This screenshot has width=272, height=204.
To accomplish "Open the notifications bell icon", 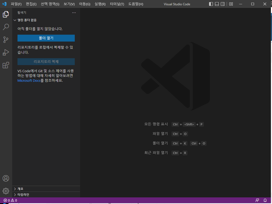I will [x=265, y=200].
